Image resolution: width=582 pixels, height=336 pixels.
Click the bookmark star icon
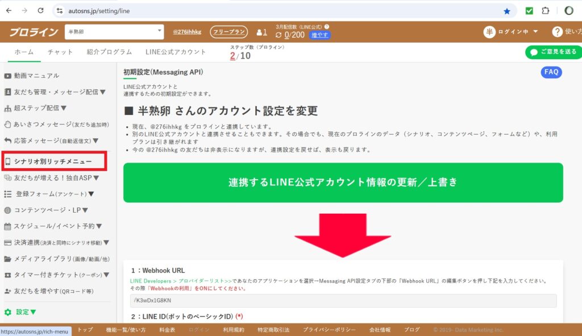pos(506,11)
